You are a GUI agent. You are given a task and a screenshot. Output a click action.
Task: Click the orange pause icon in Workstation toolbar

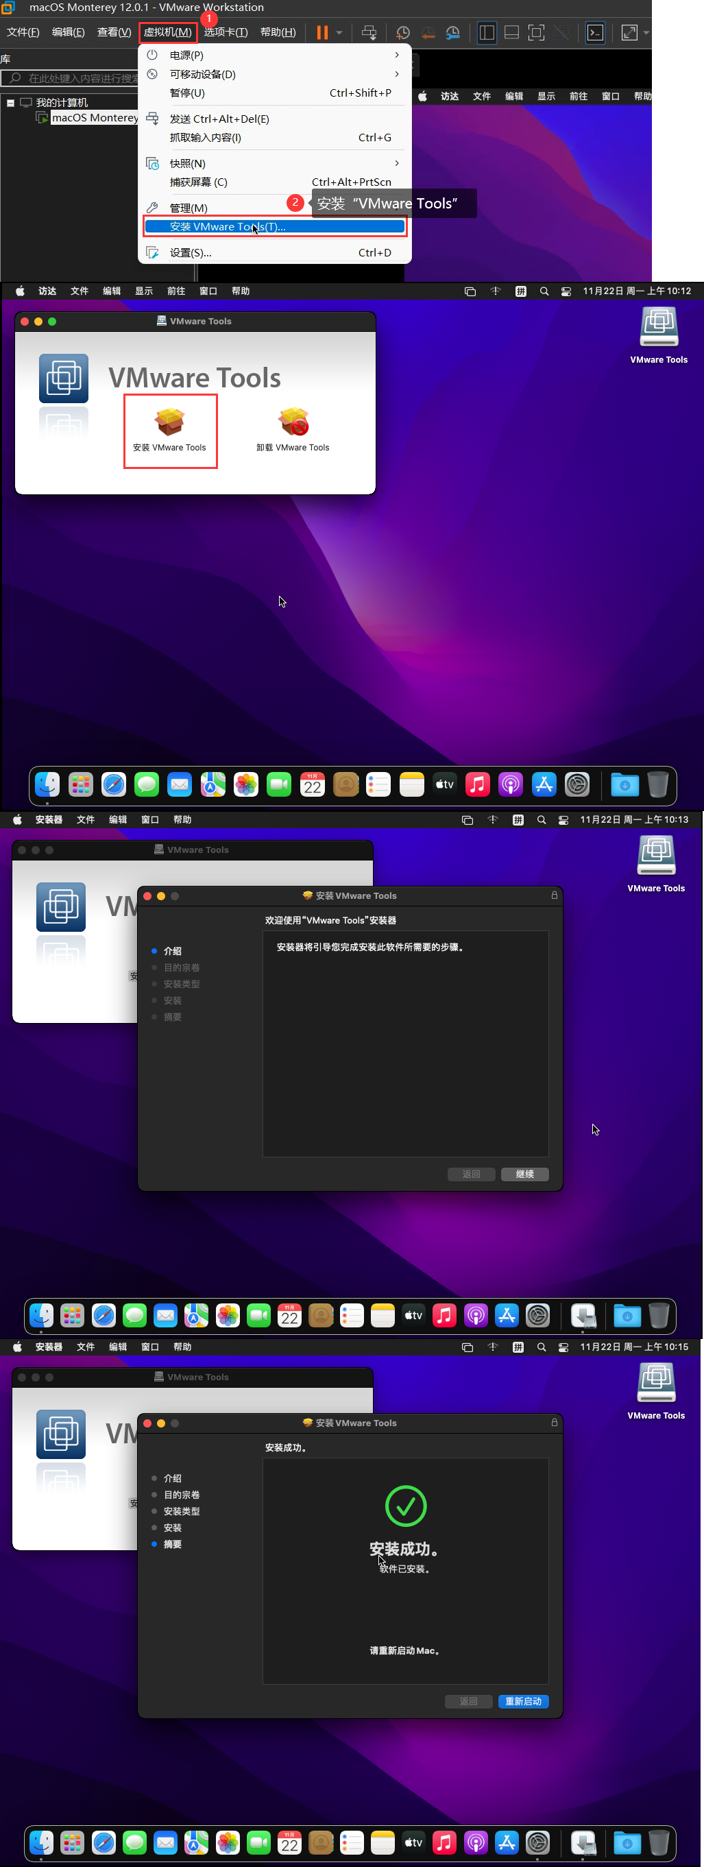[322, 32]
